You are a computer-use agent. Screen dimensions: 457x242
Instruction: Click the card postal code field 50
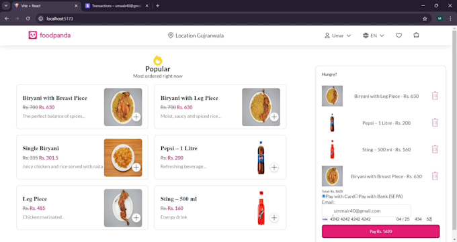pyautogui.click(x=429, y=219)
